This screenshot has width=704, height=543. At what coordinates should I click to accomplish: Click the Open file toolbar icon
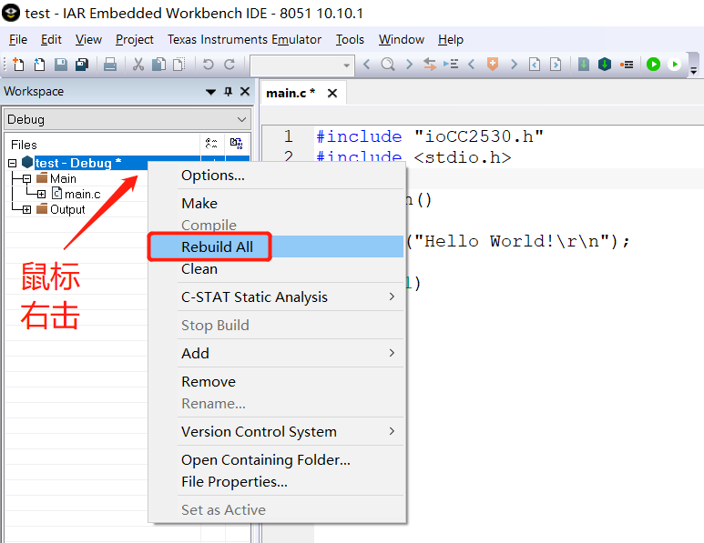click(x=39, y=65)
